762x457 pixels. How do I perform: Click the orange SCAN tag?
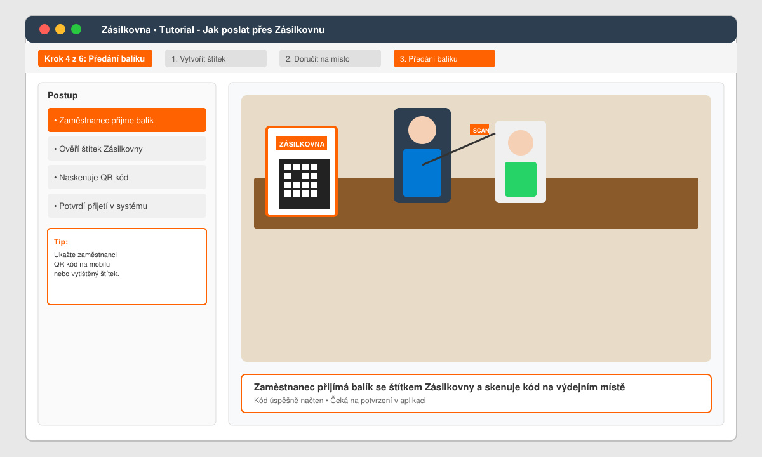pos(479,129)
